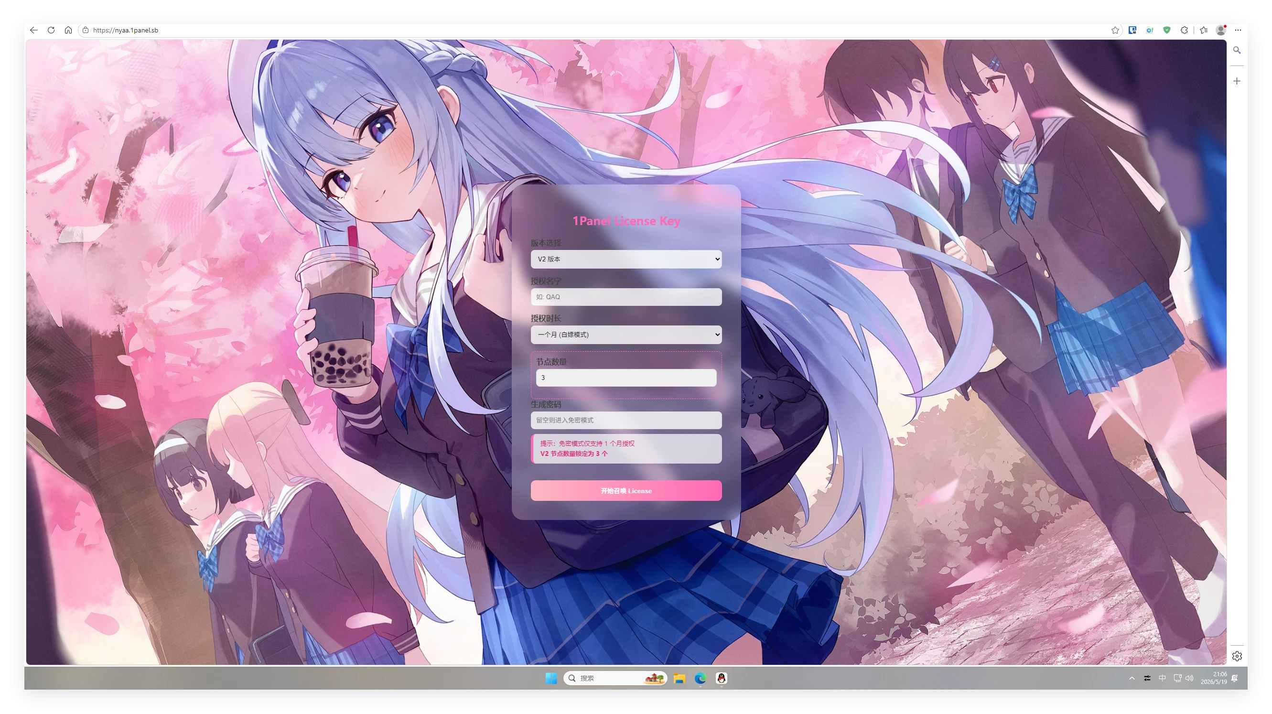Open the sidebar search tool
The image size is (1272, 714).
(x=1237, y=50)
